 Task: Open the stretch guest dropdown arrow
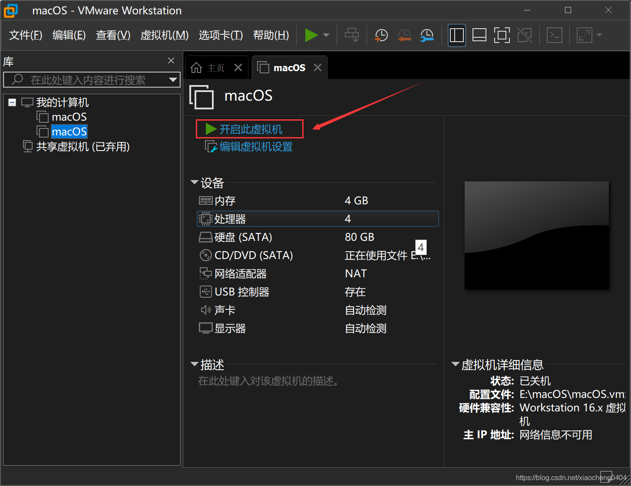coord(599,35)
